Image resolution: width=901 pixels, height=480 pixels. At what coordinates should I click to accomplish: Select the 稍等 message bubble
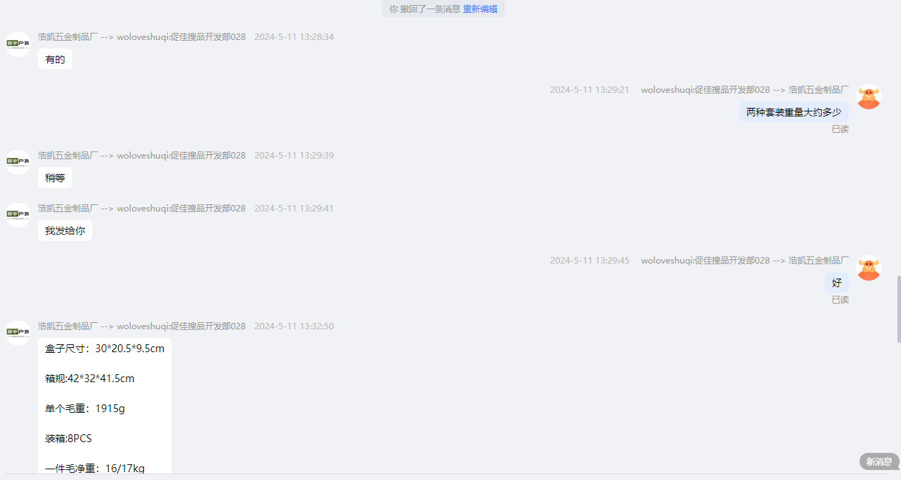pos(55,178)
